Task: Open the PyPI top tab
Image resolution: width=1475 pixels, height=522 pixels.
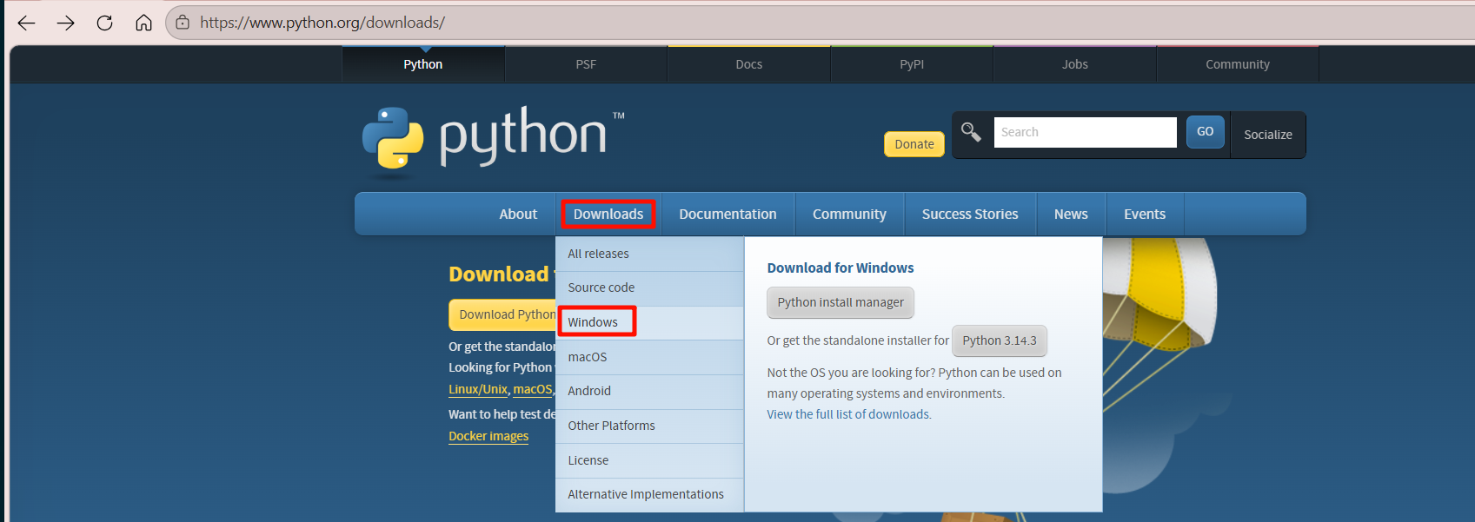Action: [x=912, y=64]
